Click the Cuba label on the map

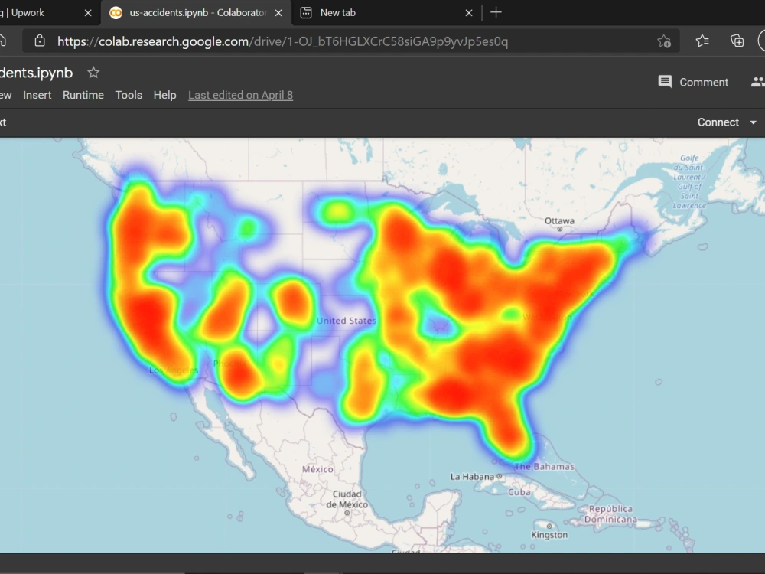click(519, 492)
